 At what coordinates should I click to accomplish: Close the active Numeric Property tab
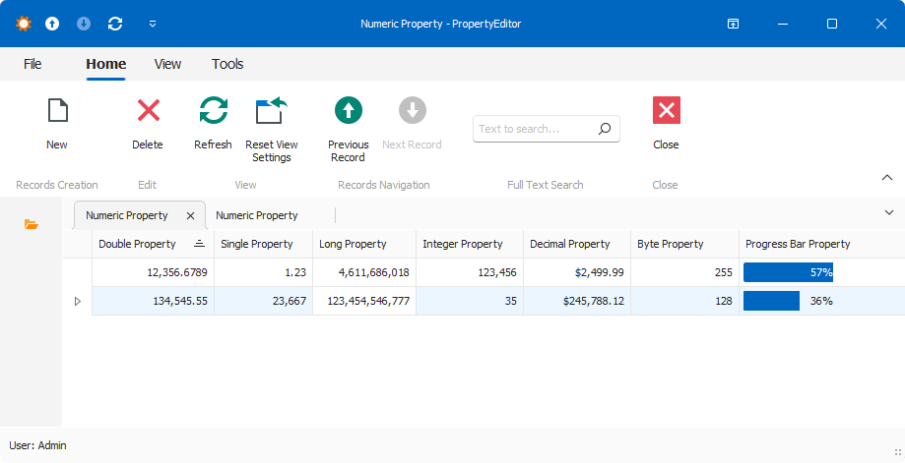click(190, 216)
